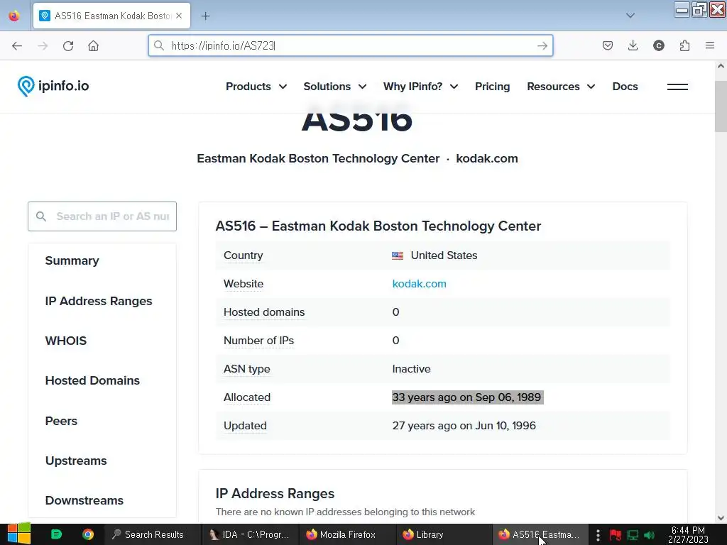
Task: Click the highlighted Allocated date text
Action: pyautogui.click(x=467, y=397)
